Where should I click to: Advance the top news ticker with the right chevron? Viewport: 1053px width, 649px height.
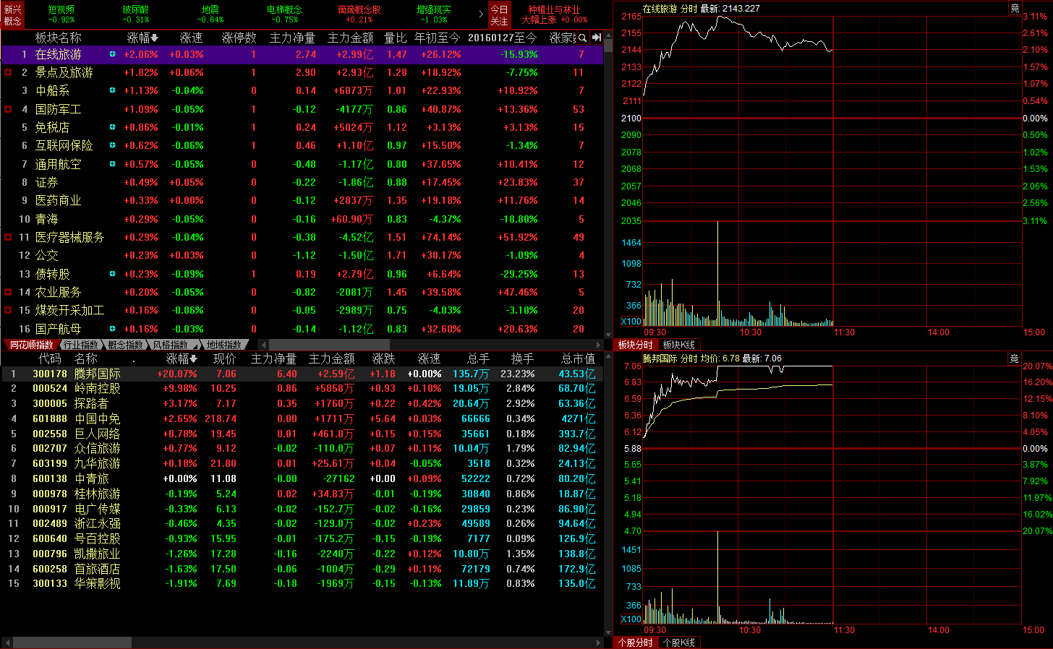481,14
